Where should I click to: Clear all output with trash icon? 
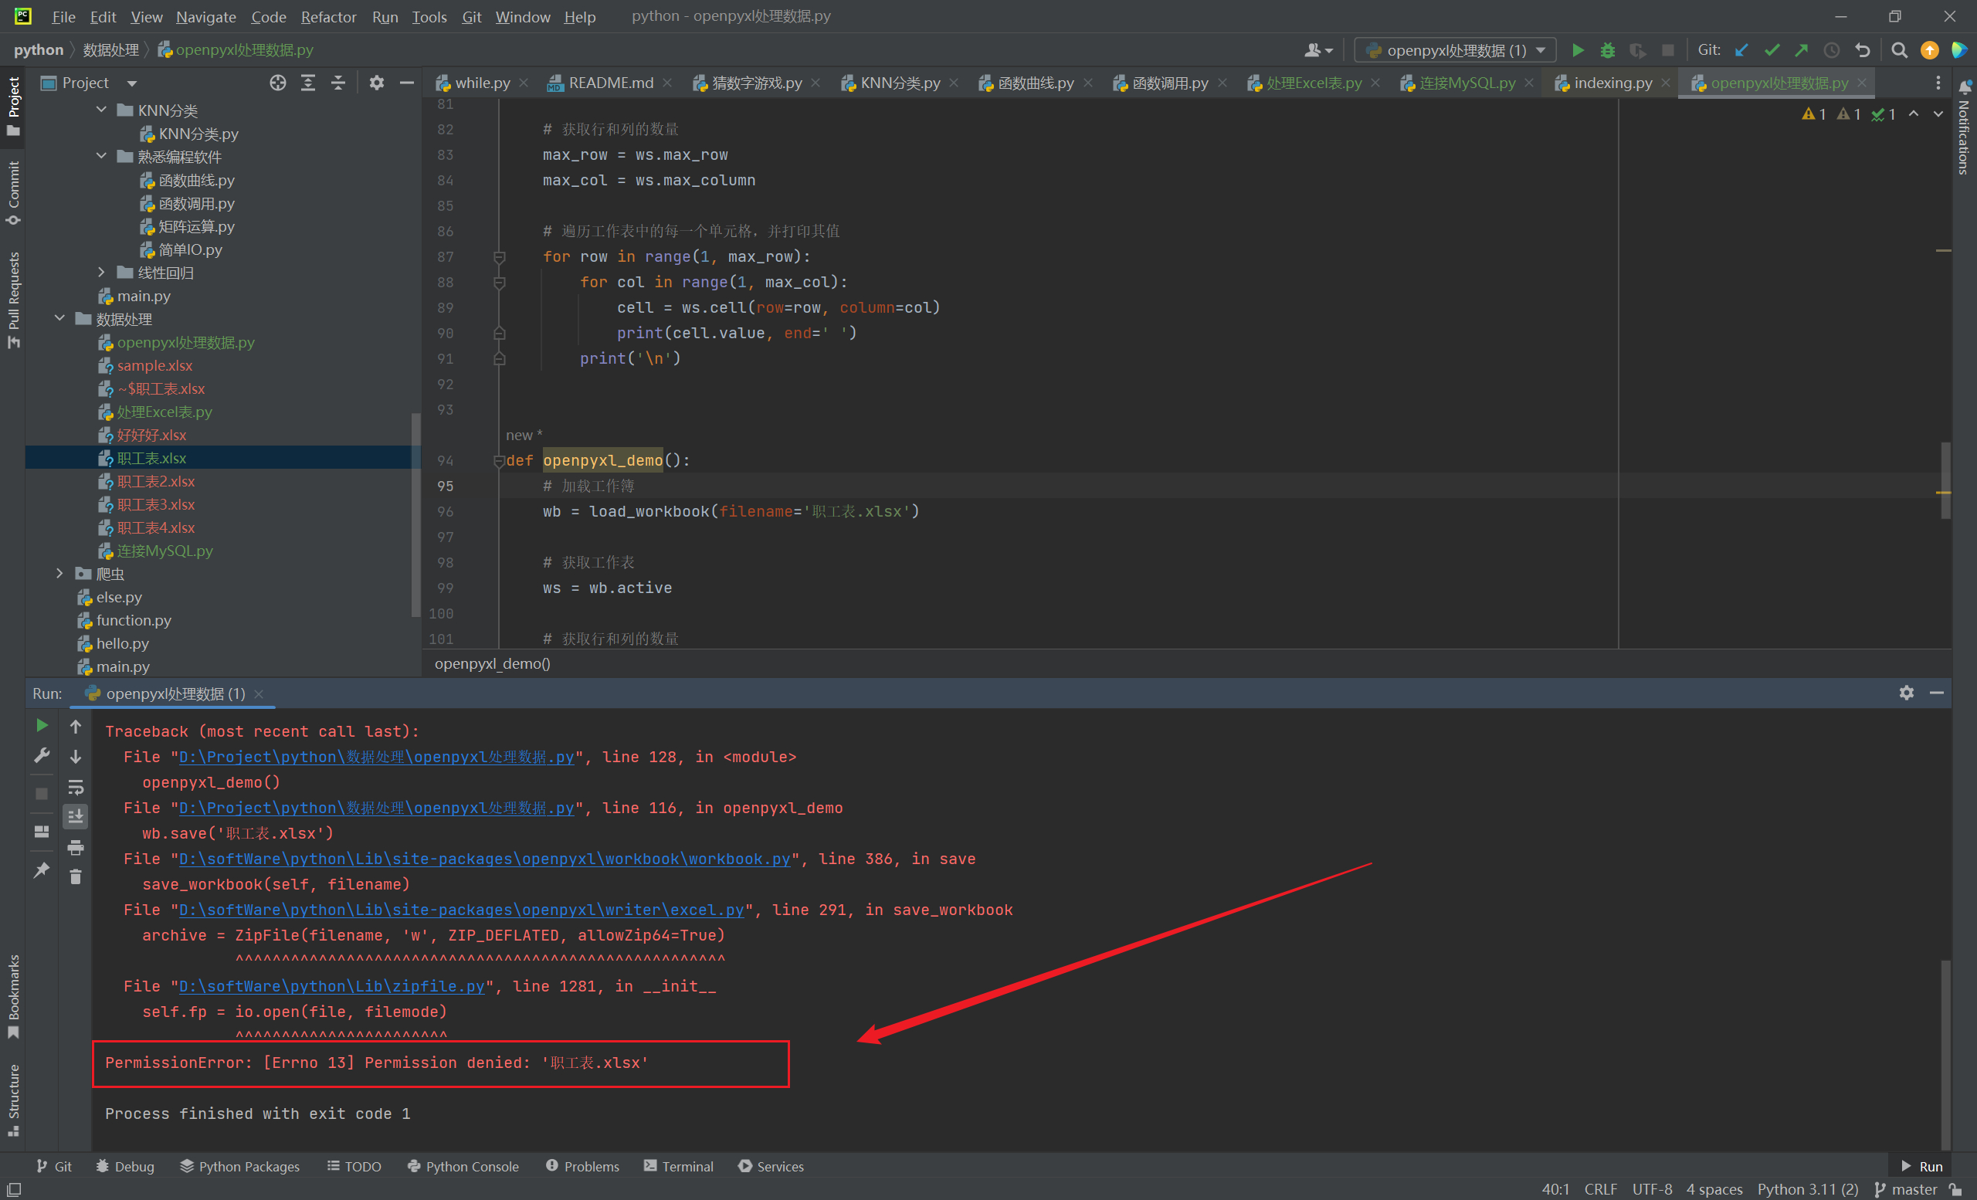[x=76, y=876]
